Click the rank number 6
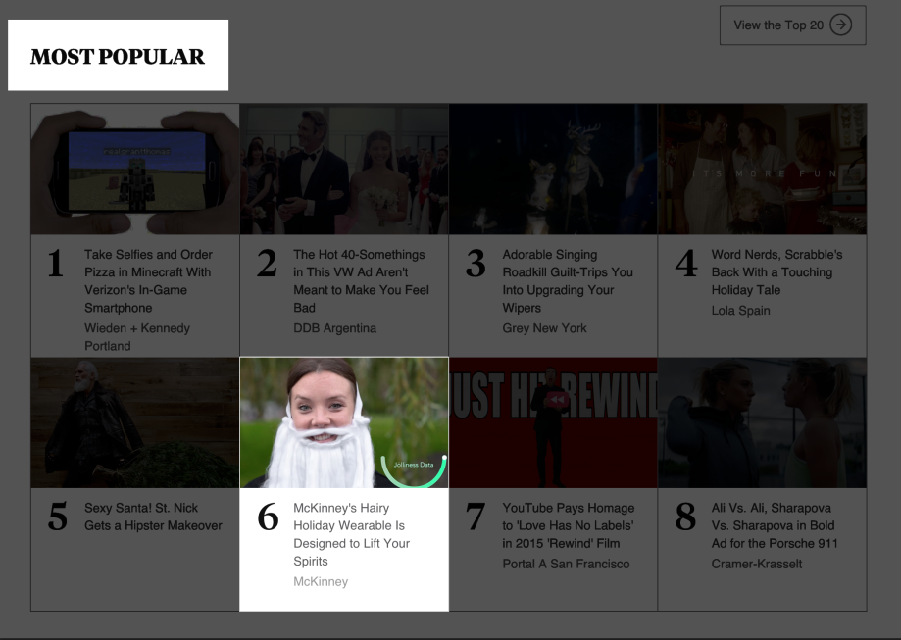The width and height of the screenshot is (901, 640). coord(268,516)
